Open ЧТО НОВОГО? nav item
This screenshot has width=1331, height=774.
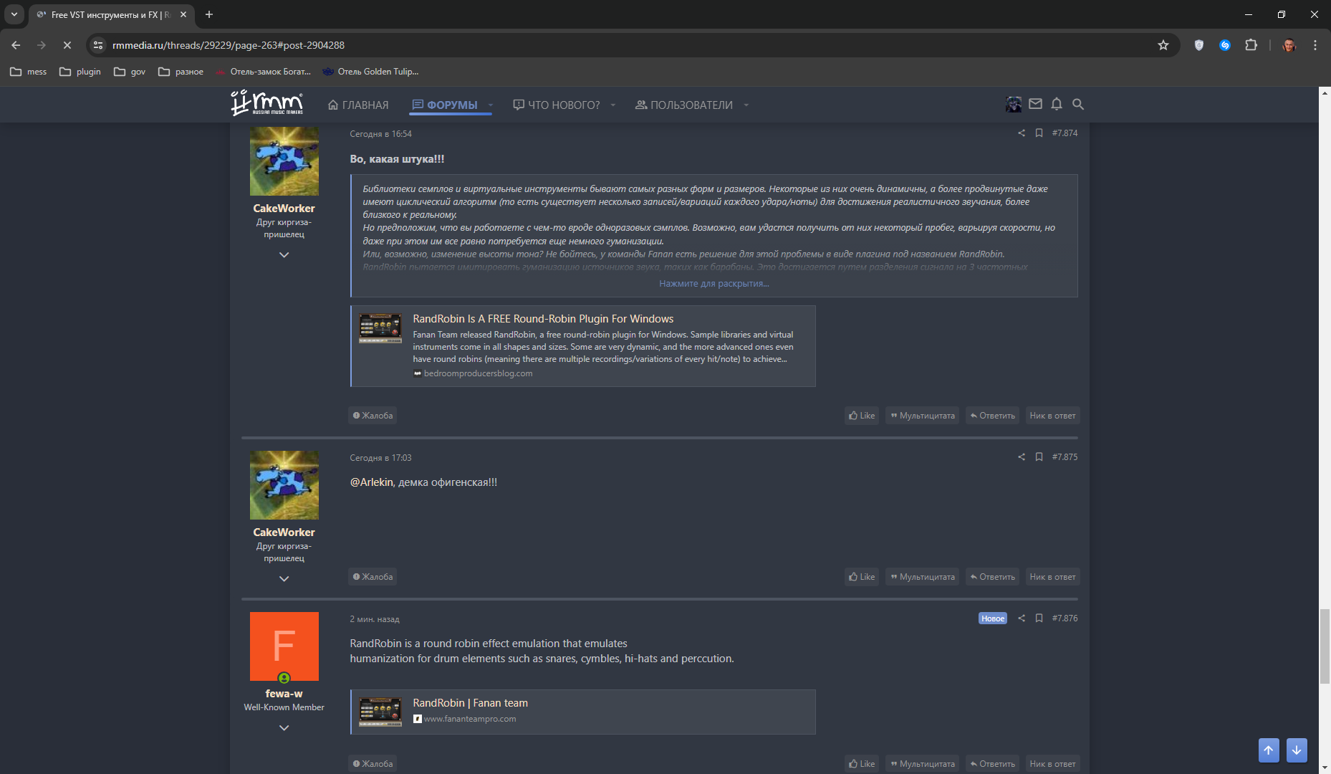[557, 105]
